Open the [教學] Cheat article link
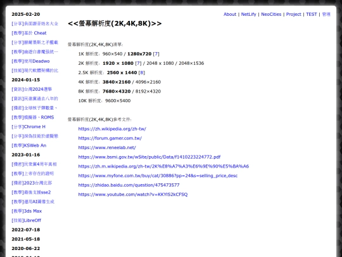Screen dimensions: 342x257 (x=29, y=33)
